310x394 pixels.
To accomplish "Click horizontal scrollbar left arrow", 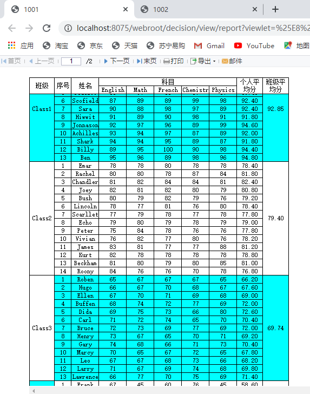I will point(34,391).
